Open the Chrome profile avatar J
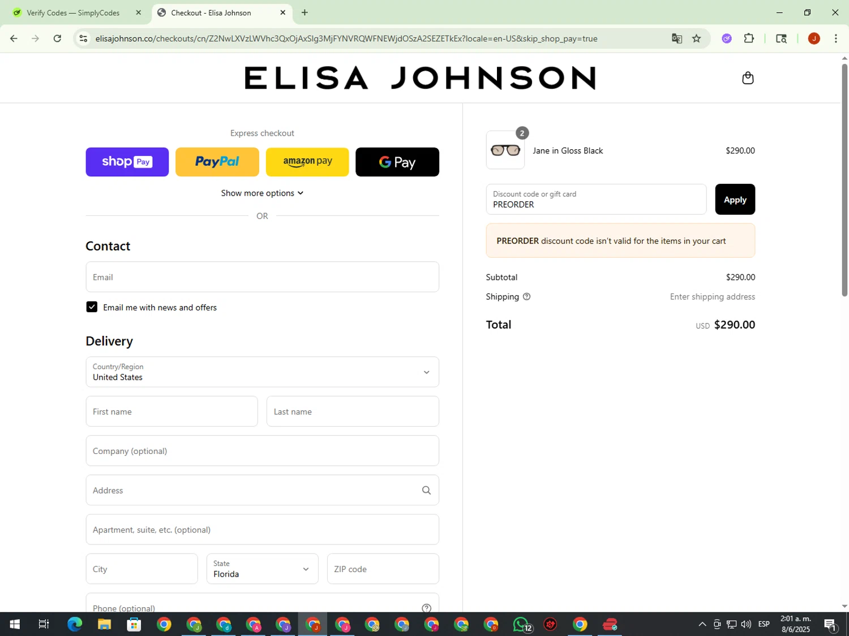This screenshot has height=636, width=849. 814,38
